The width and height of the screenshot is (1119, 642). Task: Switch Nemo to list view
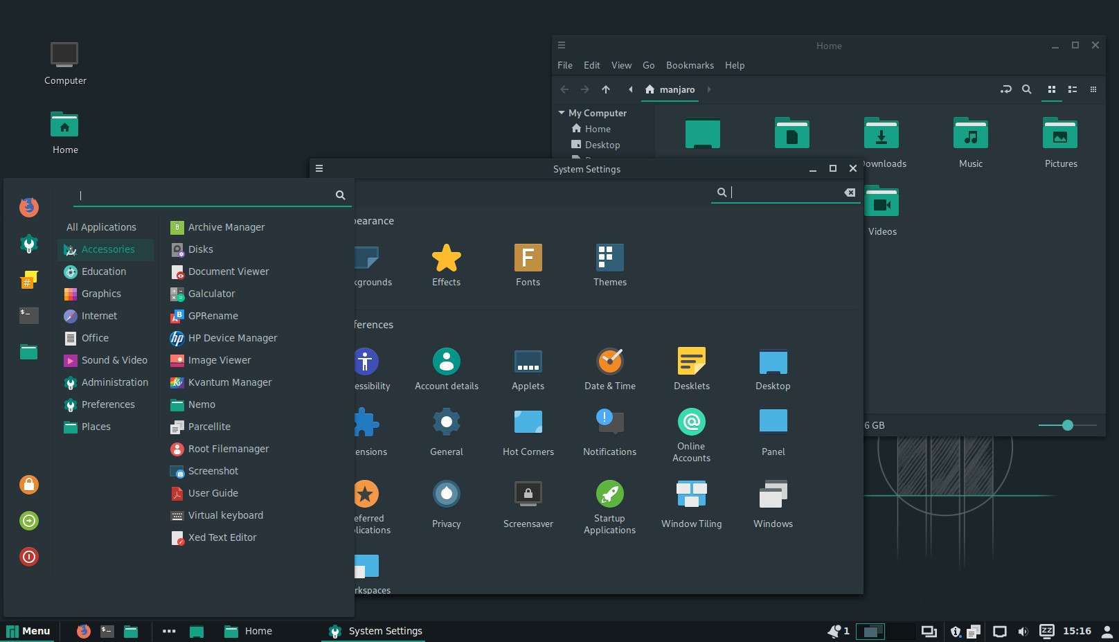(x=1073, y=89)
